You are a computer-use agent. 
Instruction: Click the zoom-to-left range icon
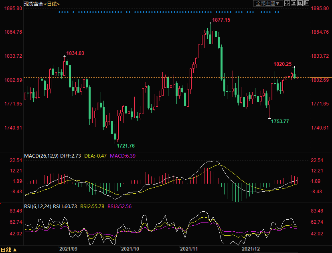click(294, 3)
